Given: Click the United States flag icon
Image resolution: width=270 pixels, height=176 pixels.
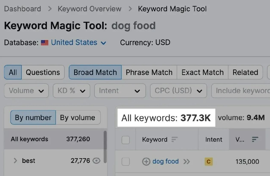Looking at the screenshot, I should point(44,43).
